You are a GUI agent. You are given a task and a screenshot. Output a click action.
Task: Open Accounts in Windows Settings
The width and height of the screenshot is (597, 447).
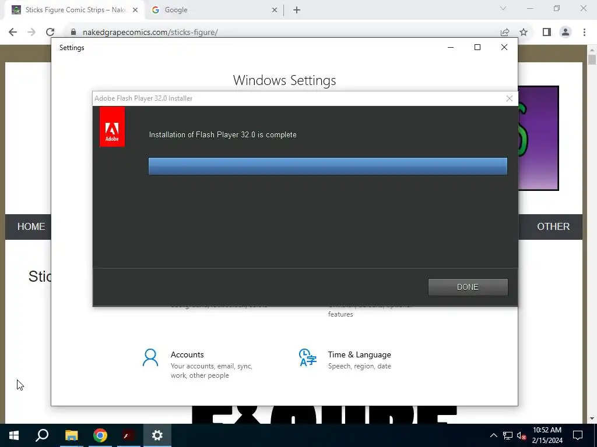198,364
